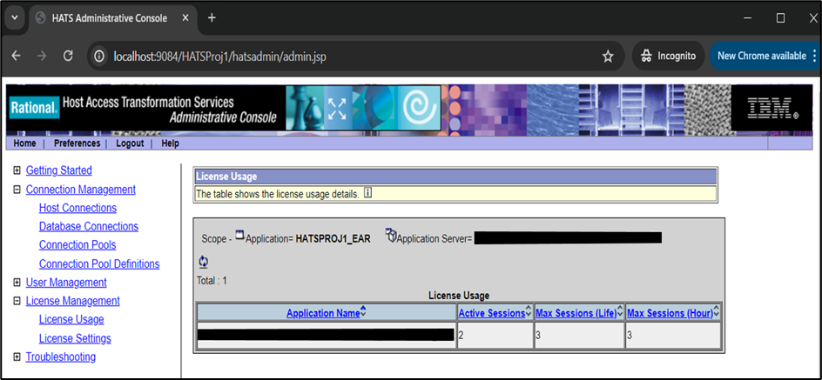This screenshot has height=380, width=822.
Task: Open the Getting Started link
Action: [58, 170]
